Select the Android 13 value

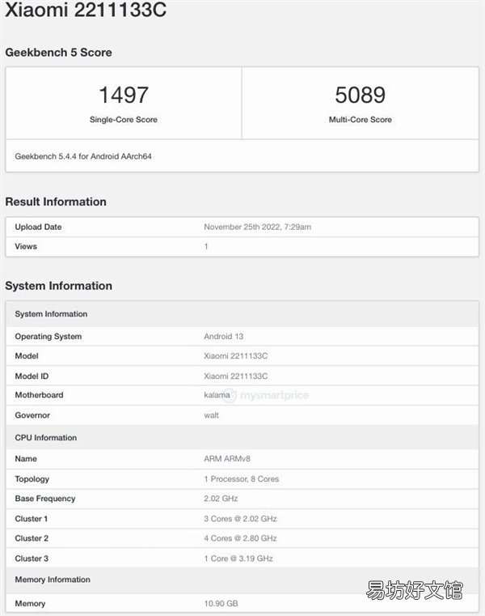coord(224,336)
